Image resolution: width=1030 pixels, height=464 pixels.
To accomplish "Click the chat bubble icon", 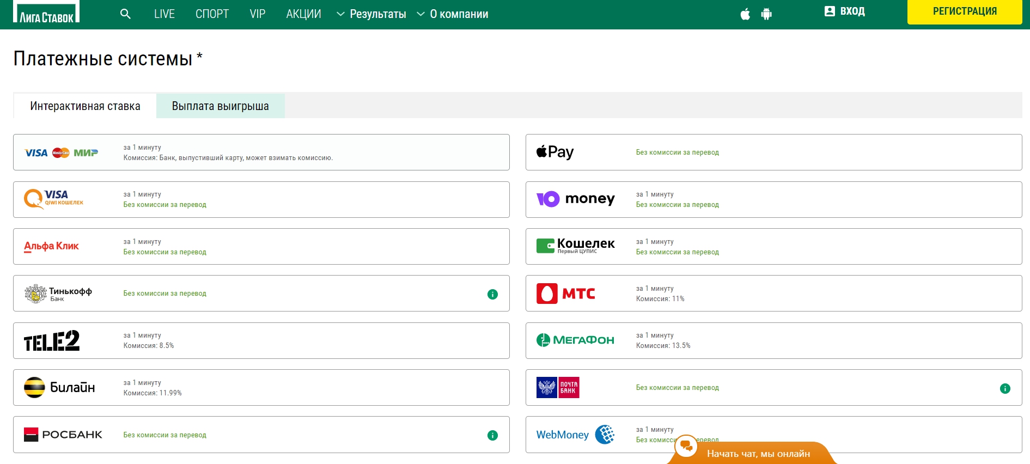I will (x=686, y=447).
